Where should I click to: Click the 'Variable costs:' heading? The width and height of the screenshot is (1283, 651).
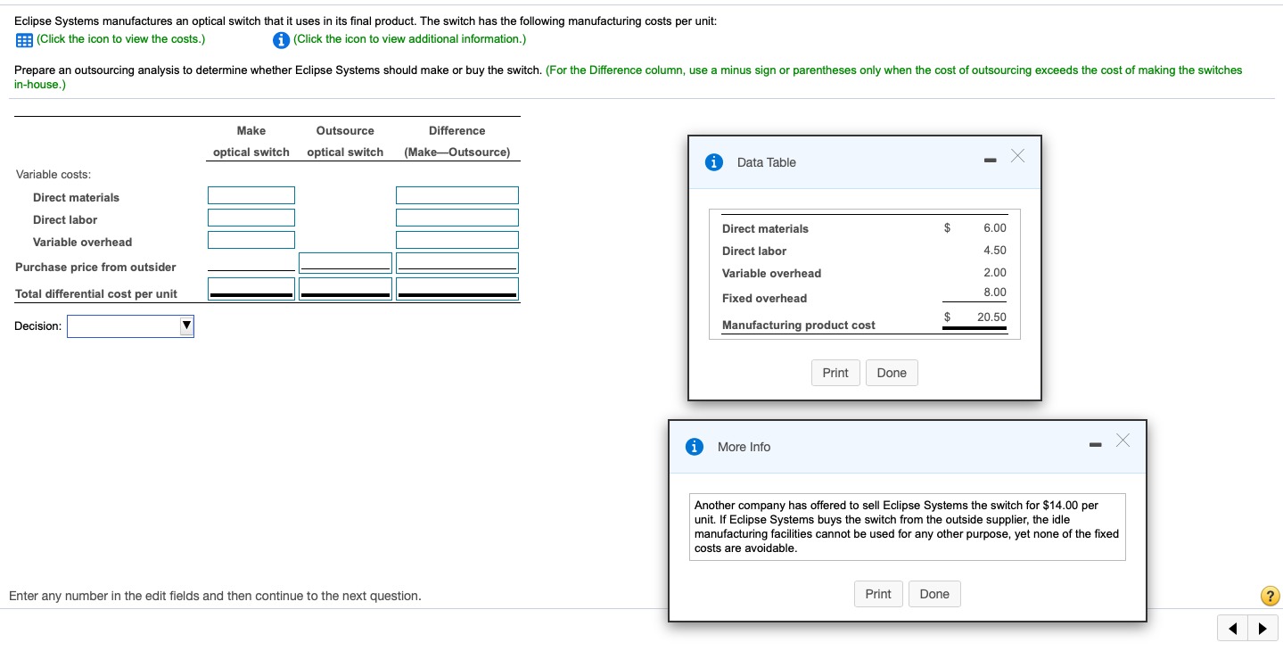point(53,174)
